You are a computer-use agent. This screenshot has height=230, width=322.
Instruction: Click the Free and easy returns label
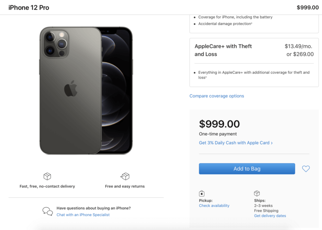pyautogui.click(x=125, y=186)
